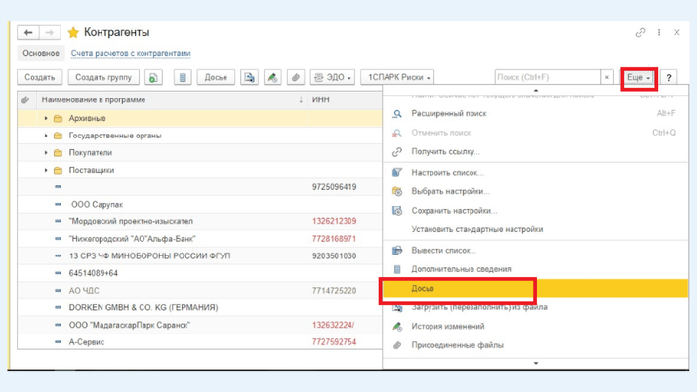
Task: Click the question mark help button
Action: (669, 77)
